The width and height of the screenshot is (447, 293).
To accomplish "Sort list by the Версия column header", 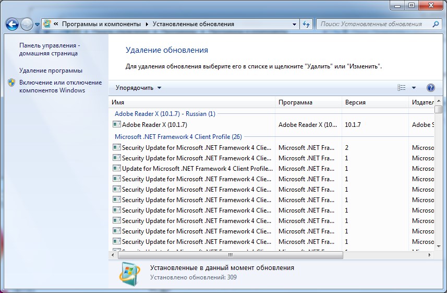I will tap(375, 102).
